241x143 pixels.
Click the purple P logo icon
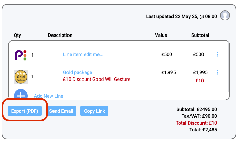click(20, 55)
